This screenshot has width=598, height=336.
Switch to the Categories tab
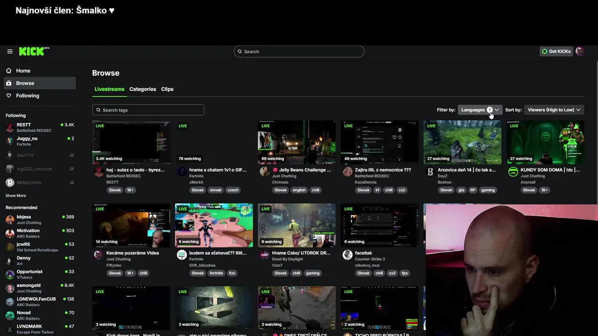(142, 89)
